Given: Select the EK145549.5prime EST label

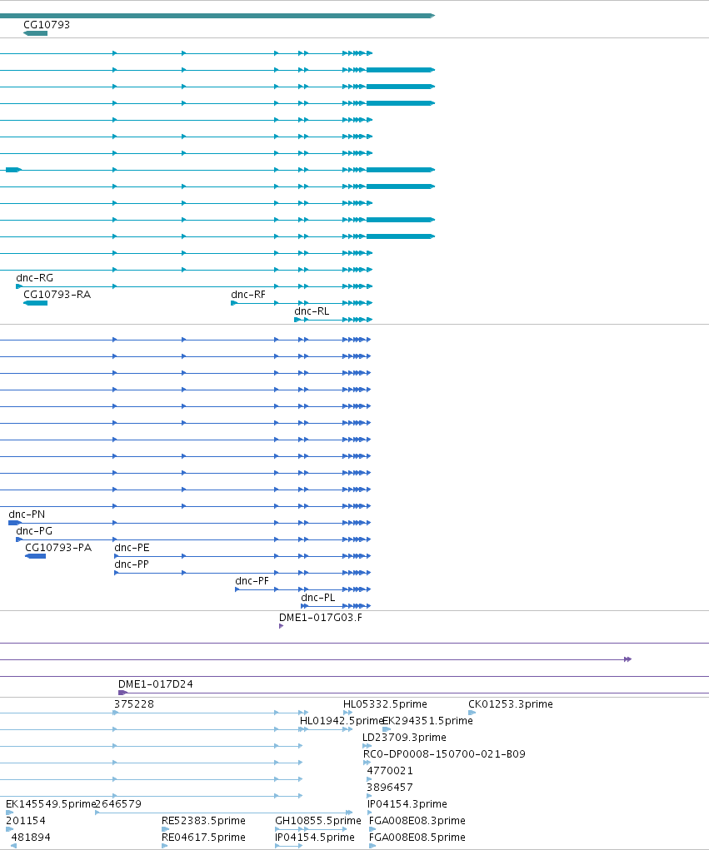Looking at the screenshot, I should point(51,804).
